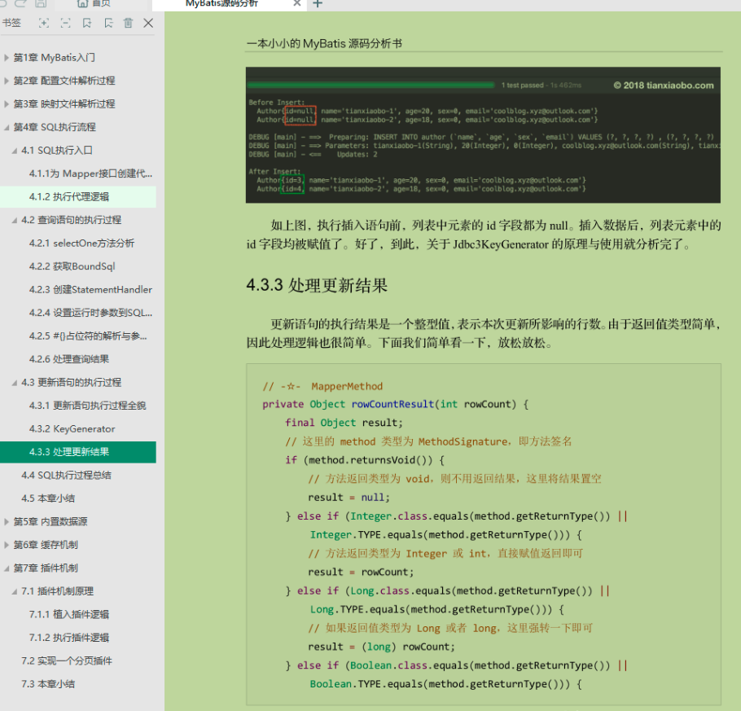Close the MyBatis源码分析 tab

[296, 3]
